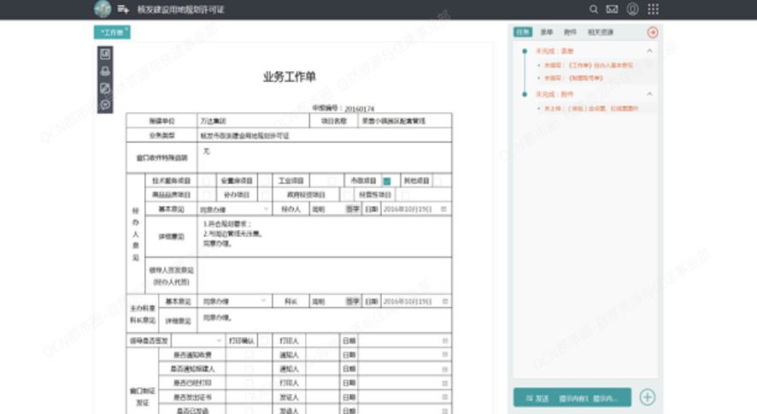
Task: Open the 领导是否签发 dropdown
Action: point(197,340)
